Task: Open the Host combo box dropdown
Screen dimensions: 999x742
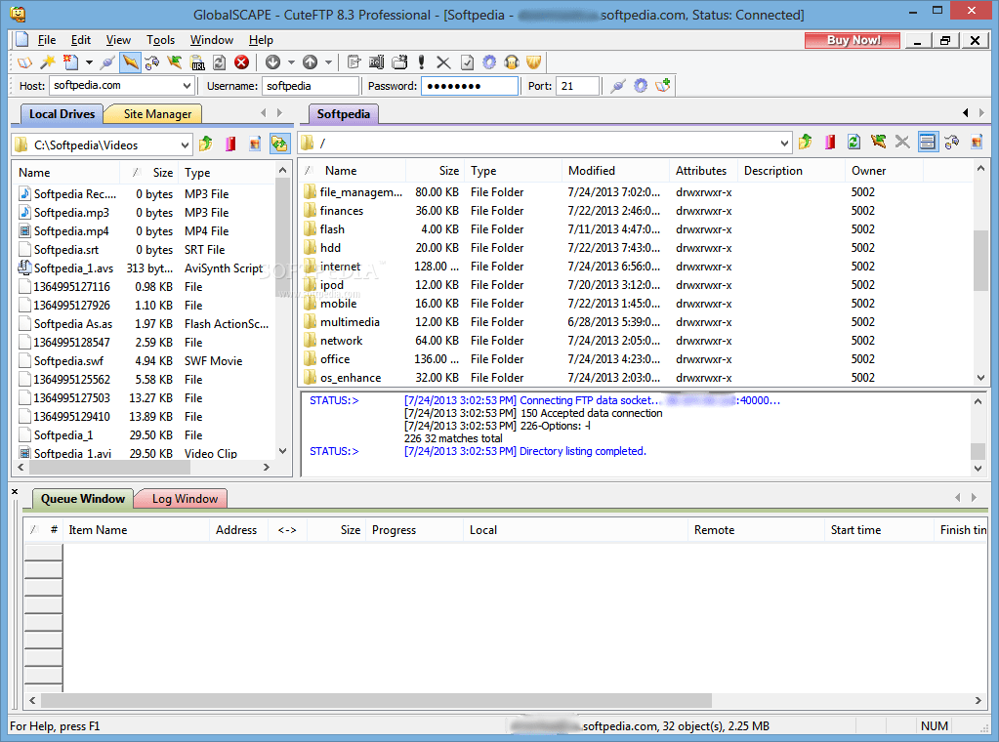Action: point(187,85)
